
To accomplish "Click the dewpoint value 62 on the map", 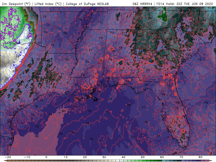I will pos(164,22).
